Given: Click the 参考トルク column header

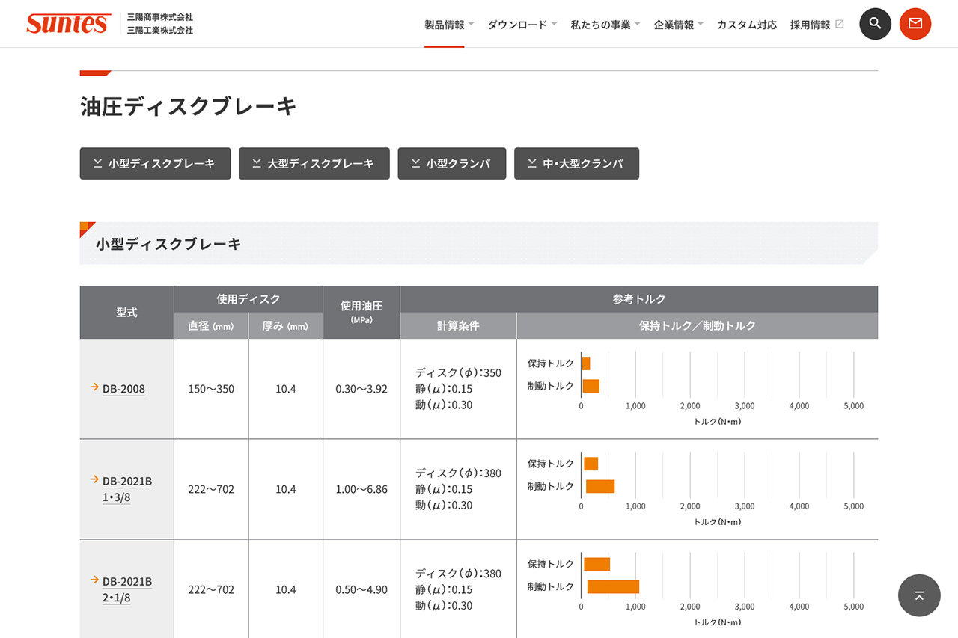Looking at the screenshot, I should tap(639, 299).
